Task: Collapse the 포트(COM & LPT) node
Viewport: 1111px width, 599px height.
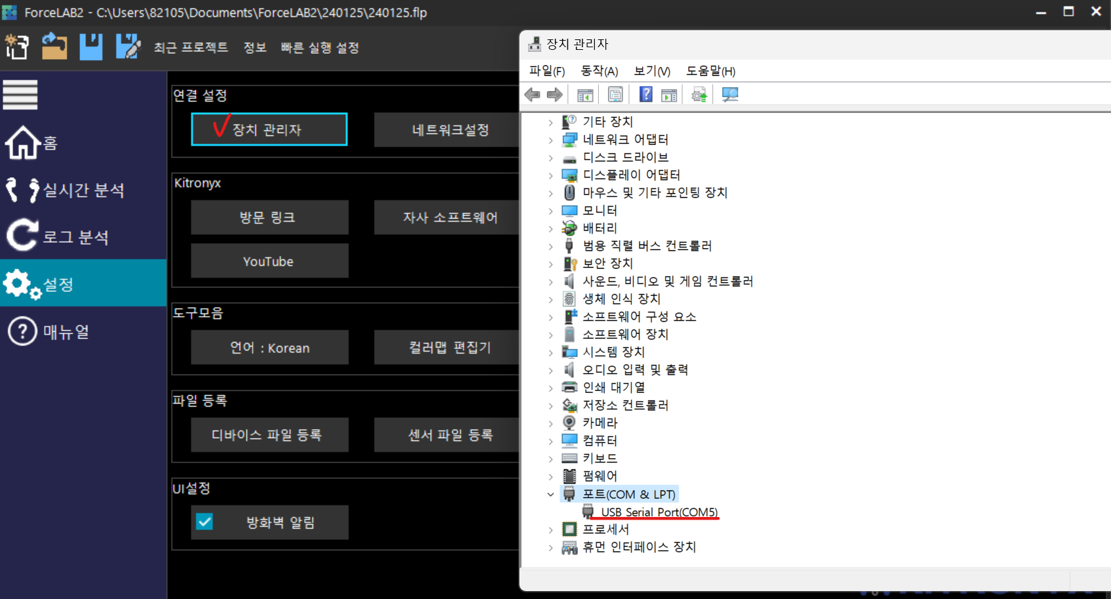Action: point(551,494)
